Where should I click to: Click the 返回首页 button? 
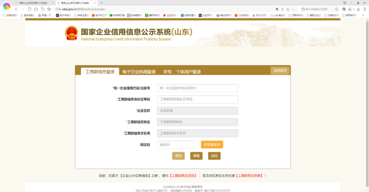[280, 70]
